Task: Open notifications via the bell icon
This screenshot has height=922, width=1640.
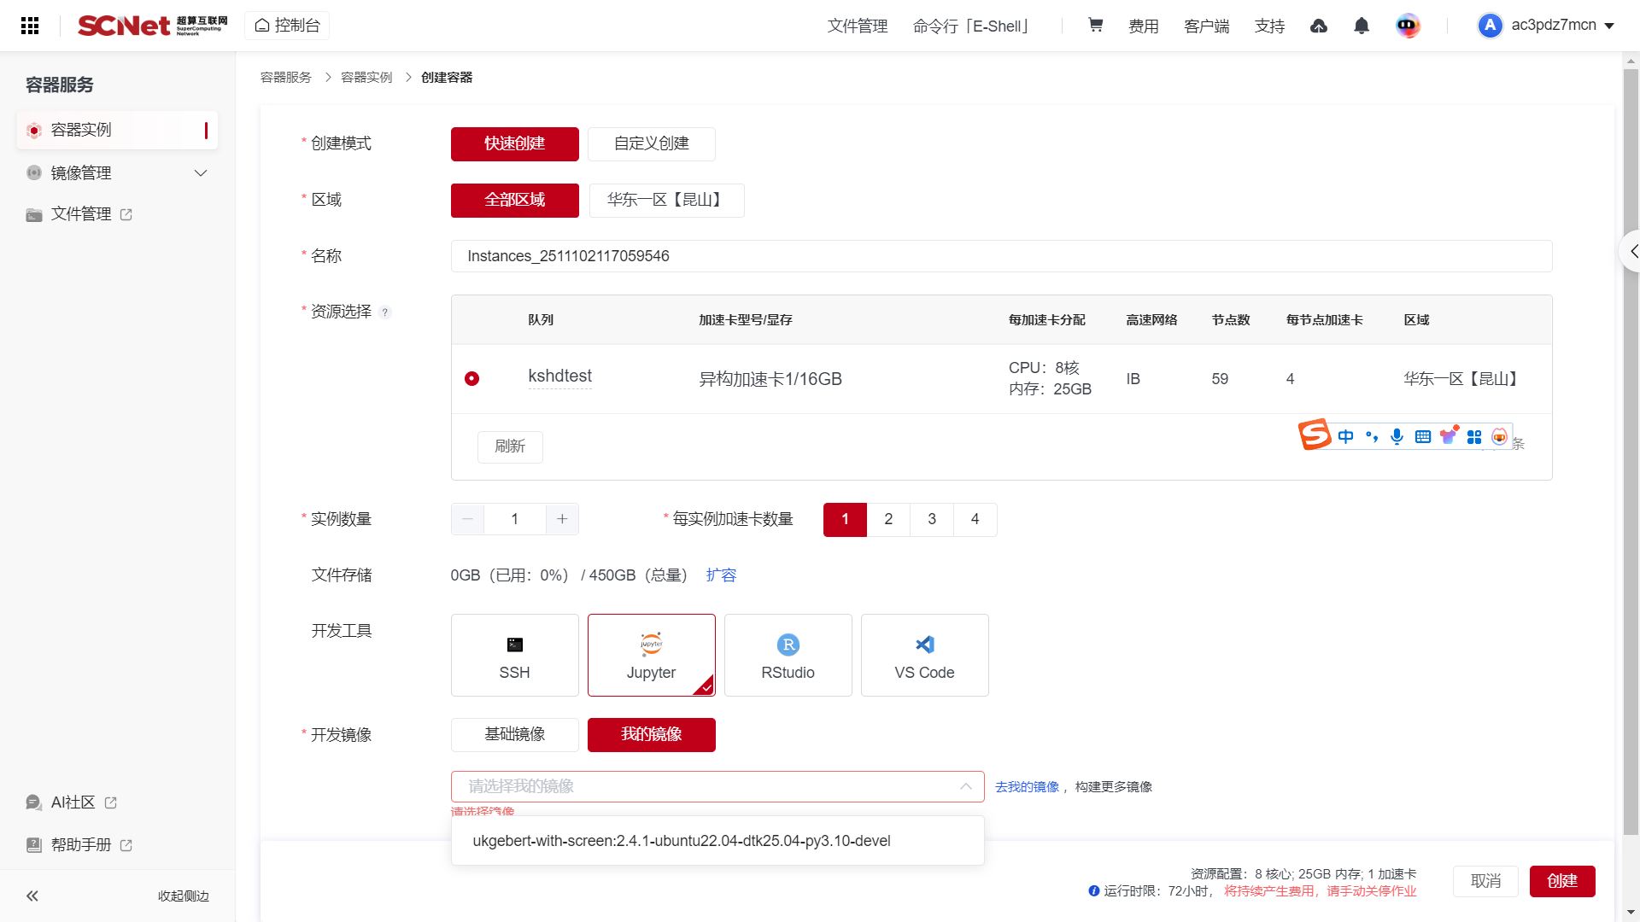Action: click(x=1361, y=26)
